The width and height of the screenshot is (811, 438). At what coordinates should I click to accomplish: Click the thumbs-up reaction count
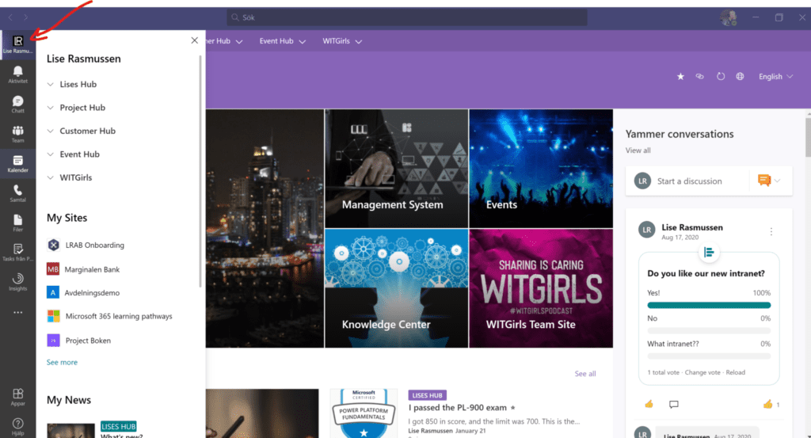click(771, 404)
